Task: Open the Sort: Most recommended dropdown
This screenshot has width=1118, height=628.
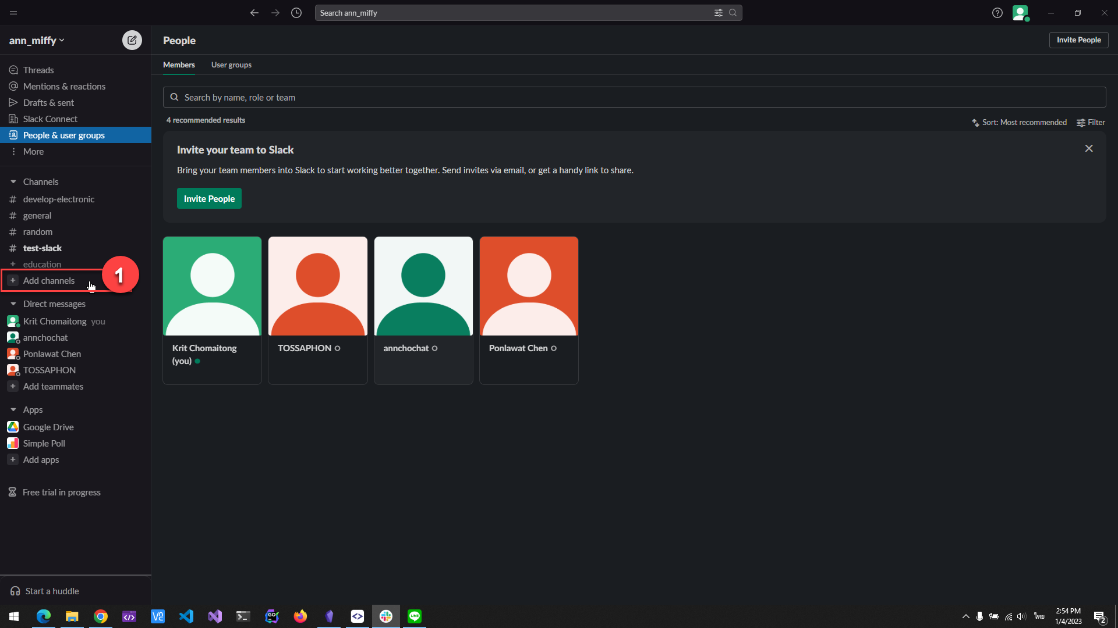Action: click(x=1019, y=122)
